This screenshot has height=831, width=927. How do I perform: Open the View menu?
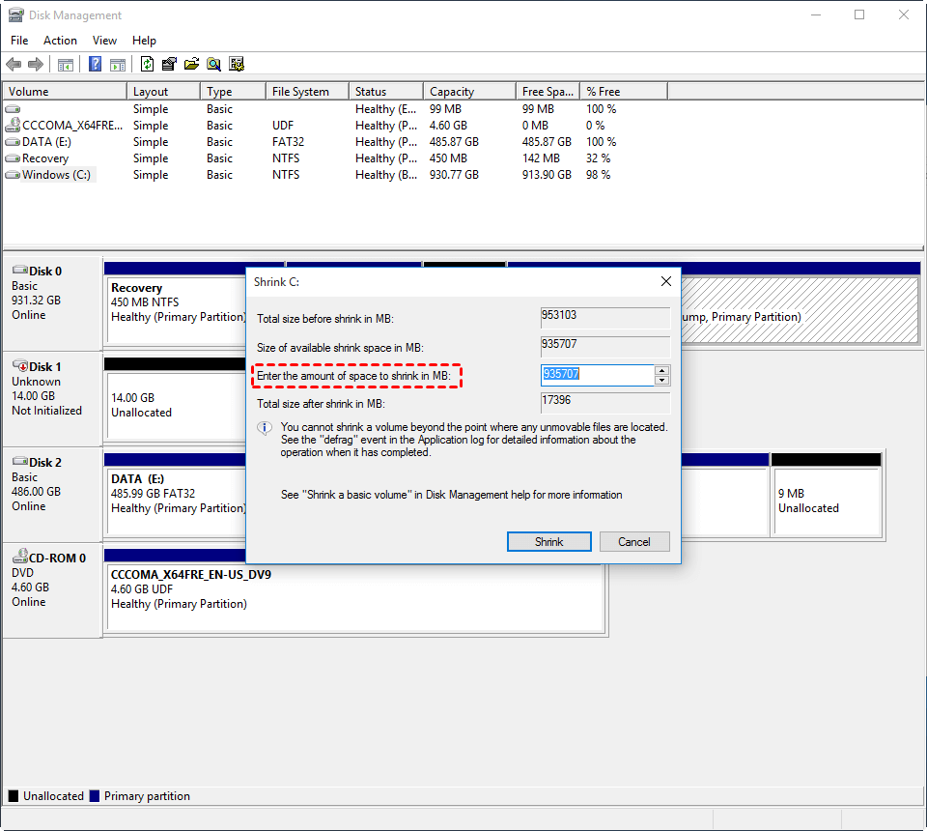click(104, 41)
